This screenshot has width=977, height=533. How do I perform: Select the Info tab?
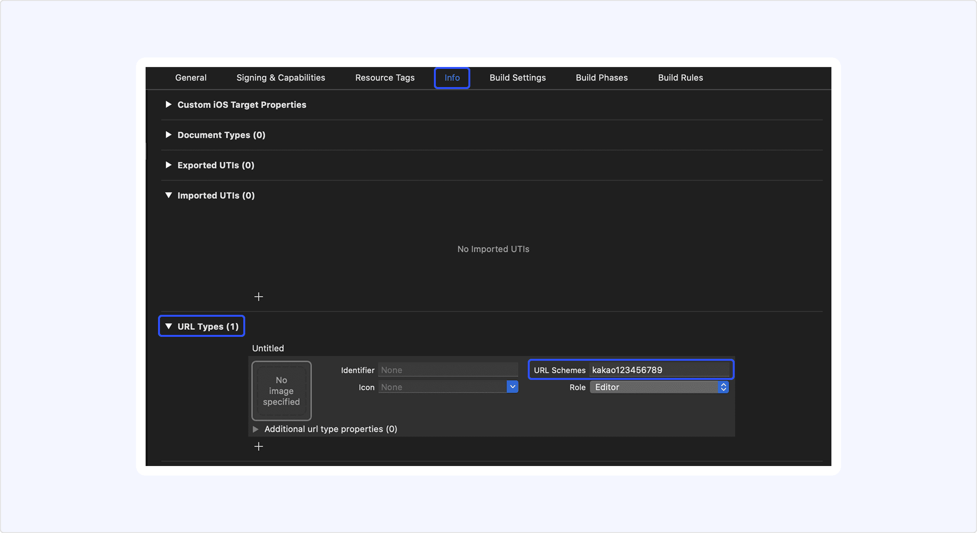click(x=452, y=78)
